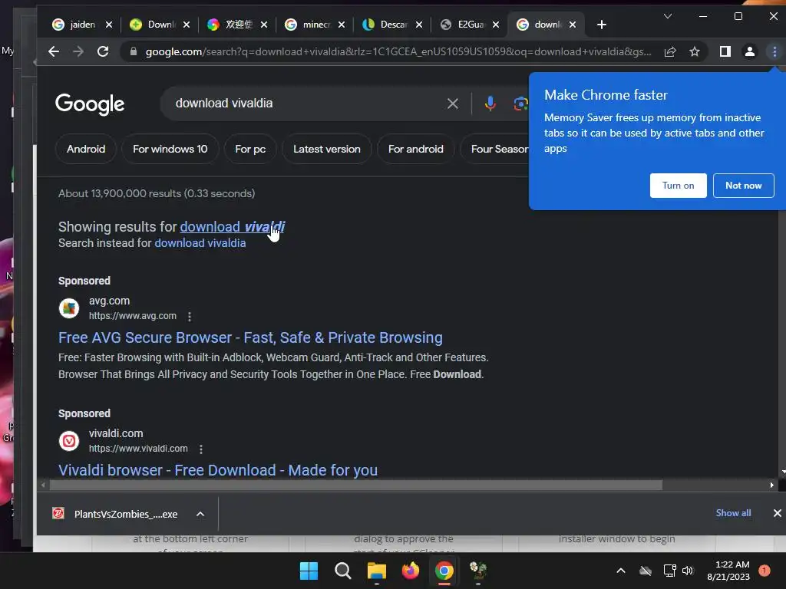The height and width of the screenshot is (589, 786).
Task: Show hidden system tray icons
Action: 620,571
